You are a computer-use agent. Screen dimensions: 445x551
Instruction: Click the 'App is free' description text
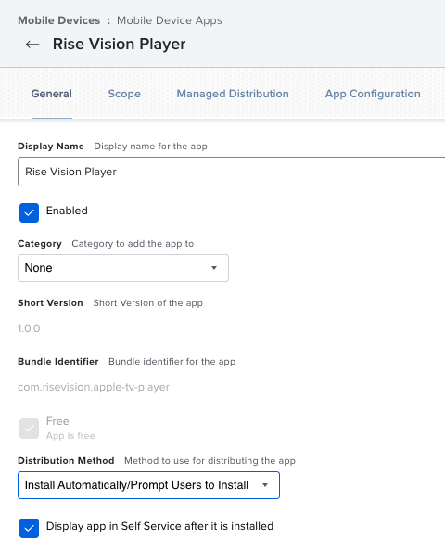[x=70, y=436]
